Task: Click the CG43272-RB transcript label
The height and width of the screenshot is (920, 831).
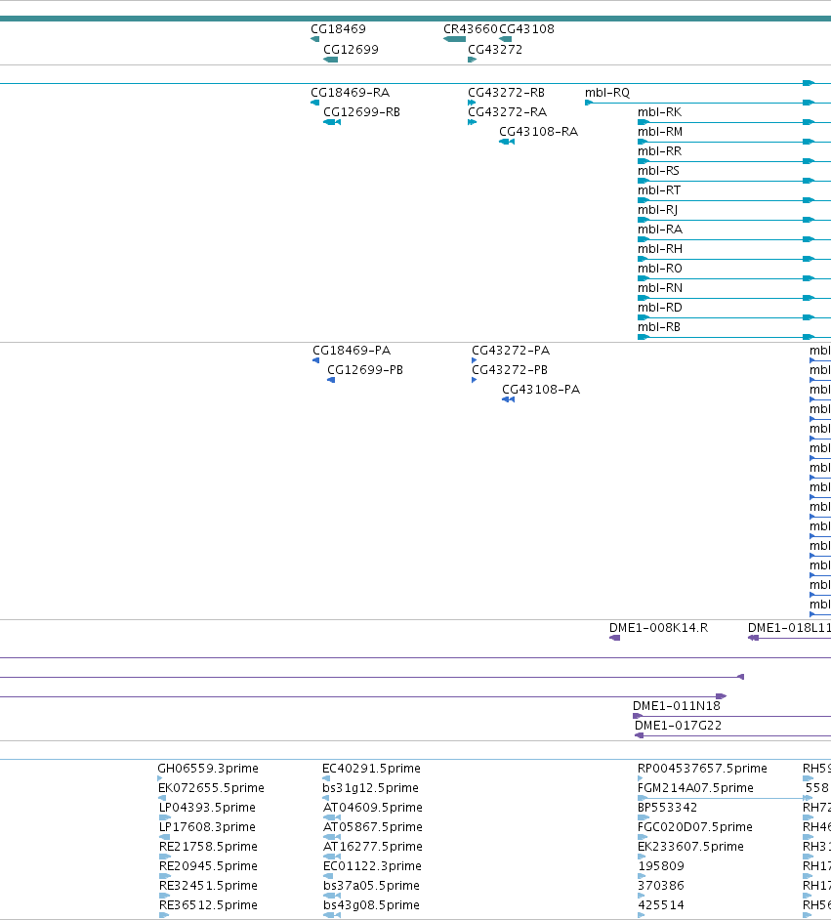Action: pyautogui.click(x=506, y=93)
